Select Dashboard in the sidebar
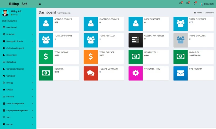 [18, 27]
